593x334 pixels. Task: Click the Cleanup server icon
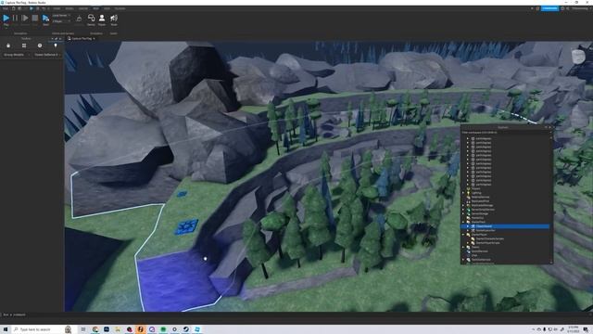coord(79,19)
